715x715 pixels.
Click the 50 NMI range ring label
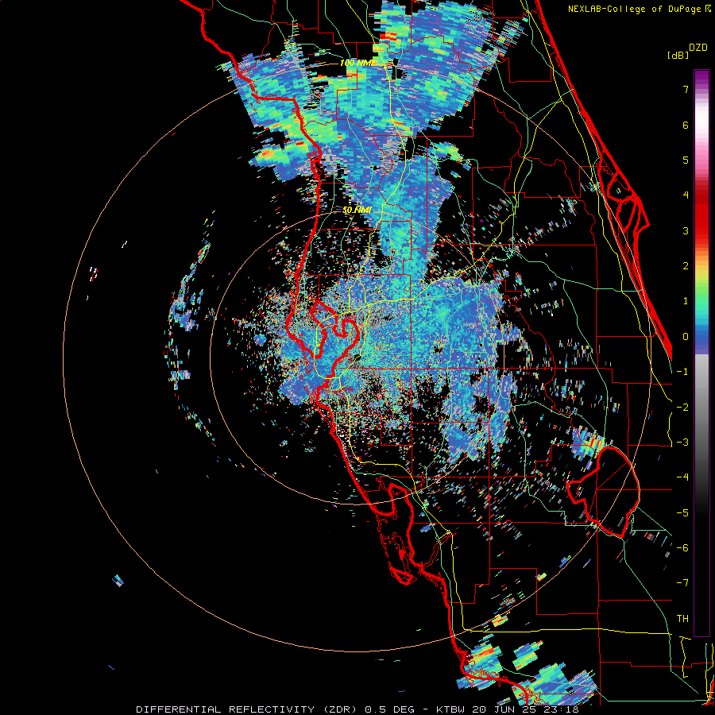click(x=357, y=210)
